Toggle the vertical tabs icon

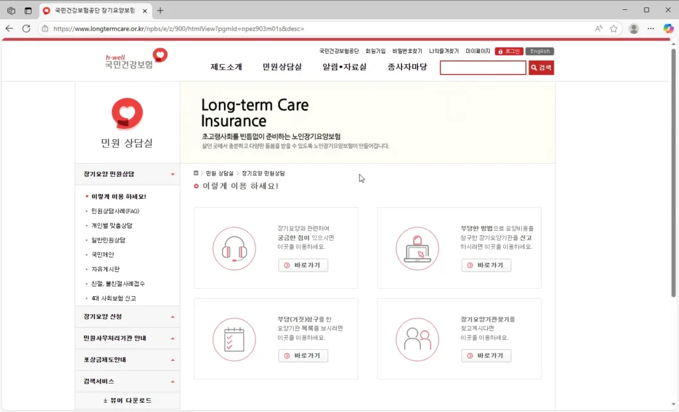coord(28,11)
